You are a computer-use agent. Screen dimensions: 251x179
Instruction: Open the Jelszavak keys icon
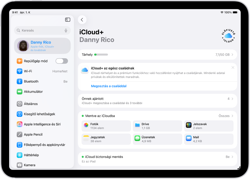189,125
